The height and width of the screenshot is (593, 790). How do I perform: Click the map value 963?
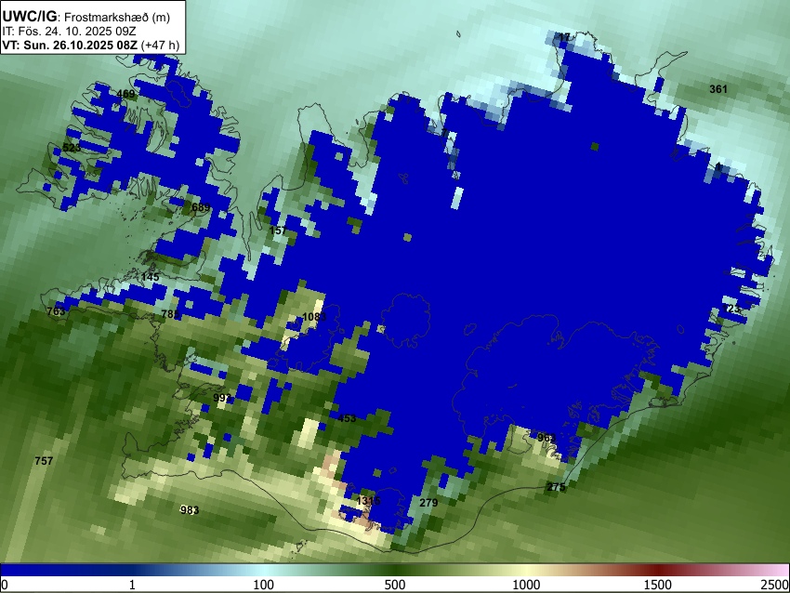pyautogui.click(x=546, y=438)
